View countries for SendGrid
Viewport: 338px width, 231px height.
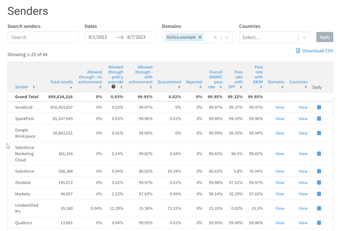(x=303, y=107)
